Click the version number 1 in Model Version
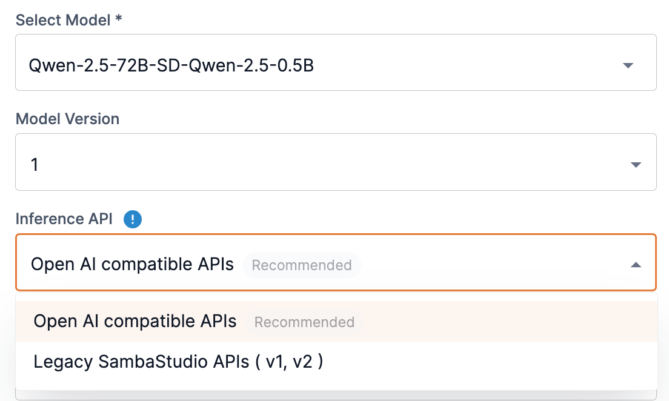 coord(35,164)
